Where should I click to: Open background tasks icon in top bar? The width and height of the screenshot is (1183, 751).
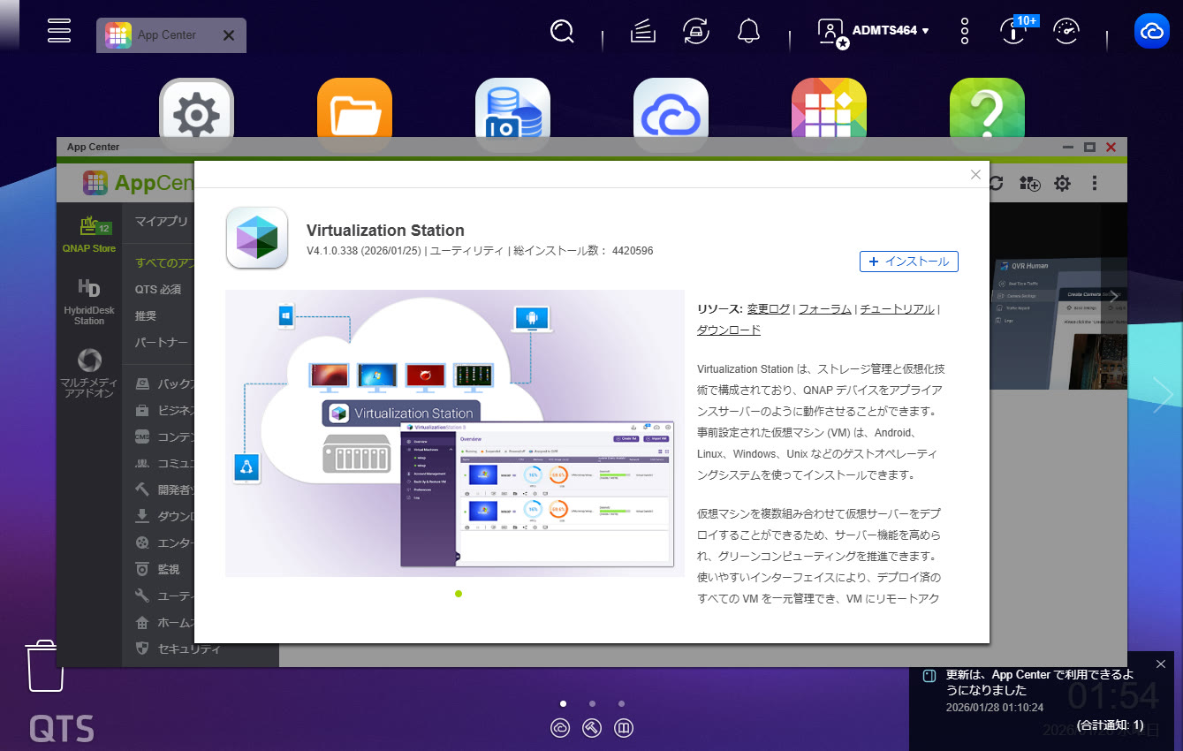(x=643, y=32)
